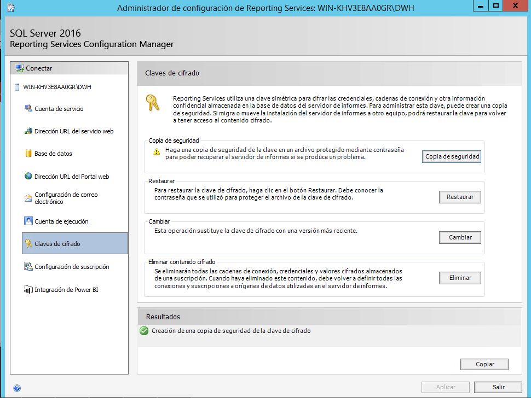
Task: Click the Power BI integration icon
Action: pos(28,290)
